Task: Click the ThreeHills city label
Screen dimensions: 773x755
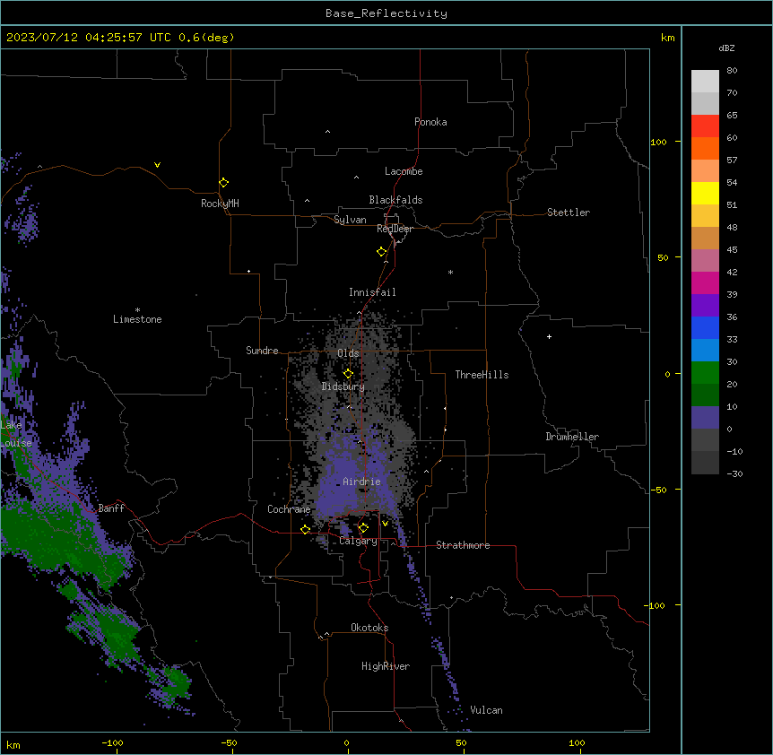Action: coord(482,375)
